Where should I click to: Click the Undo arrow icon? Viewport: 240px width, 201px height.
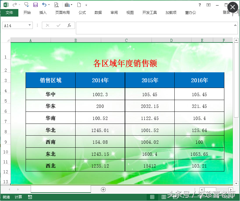tap(44, 5)
